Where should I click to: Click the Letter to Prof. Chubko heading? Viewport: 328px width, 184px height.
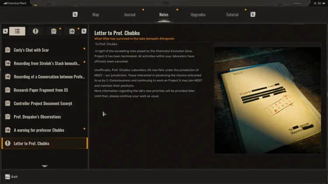pyautogui.click(x=117, y=33)
